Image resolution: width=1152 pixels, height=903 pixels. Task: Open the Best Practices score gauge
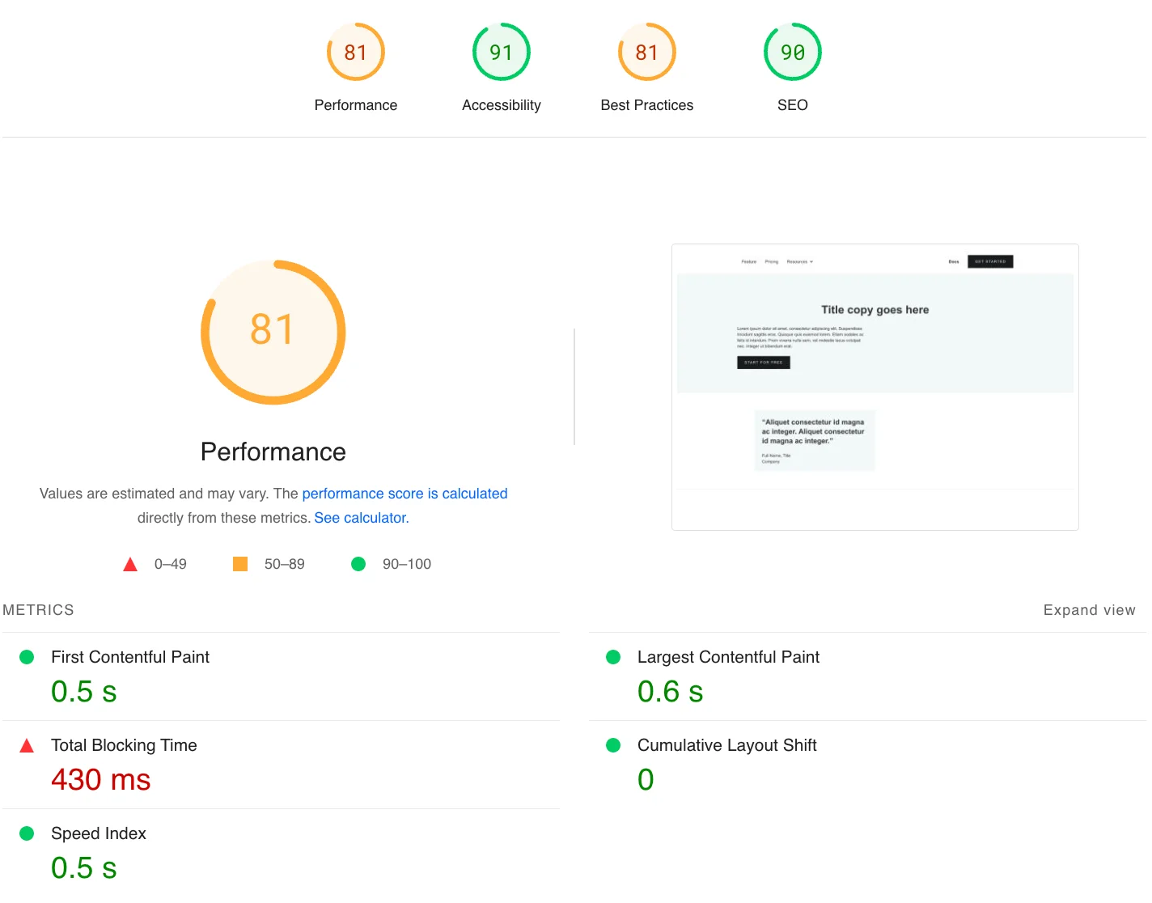tap(647, 53)
